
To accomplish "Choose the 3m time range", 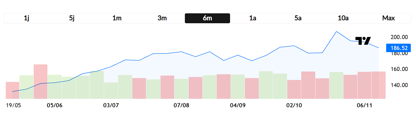I will click(x=162, y=18).
